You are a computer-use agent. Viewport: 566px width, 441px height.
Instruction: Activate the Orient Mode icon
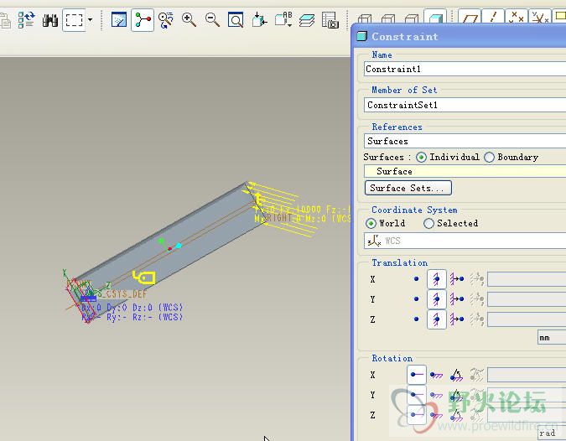(166, 20)
